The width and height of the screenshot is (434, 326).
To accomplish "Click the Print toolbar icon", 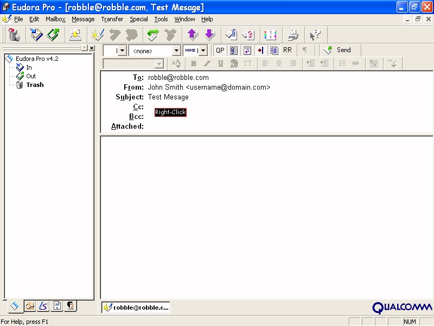I will [293, 35].
